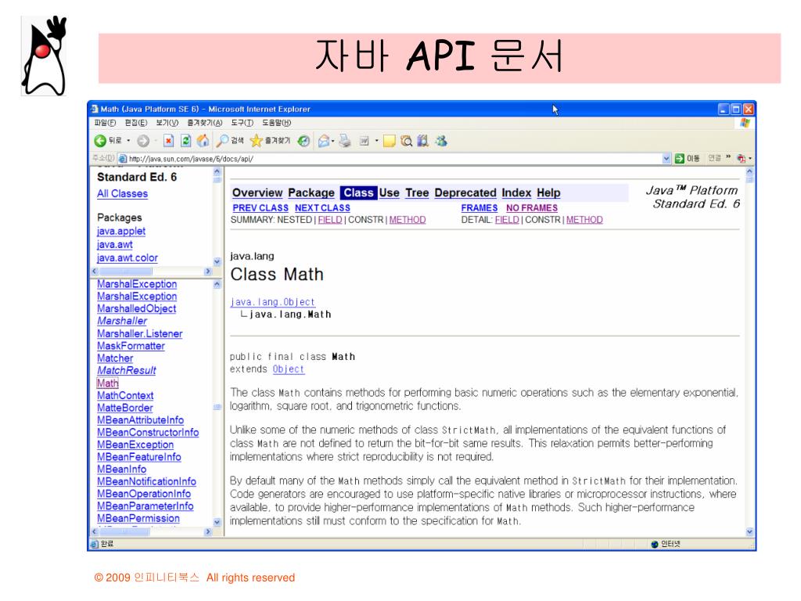Open the Search (검색) toolbar button

click(x=230, y=141)
